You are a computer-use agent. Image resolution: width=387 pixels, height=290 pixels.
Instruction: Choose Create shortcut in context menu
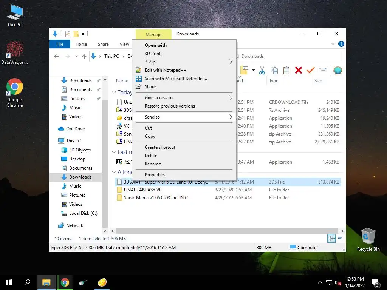(160, 147)
